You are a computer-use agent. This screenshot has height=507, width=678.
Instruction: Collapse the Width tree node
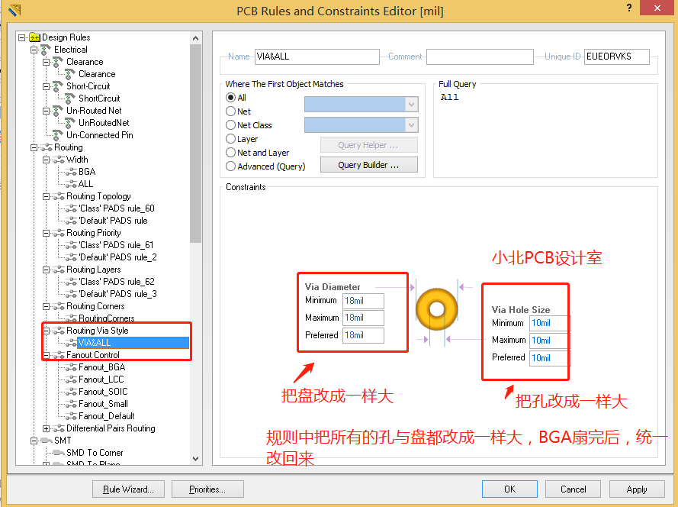pos(46,160)
